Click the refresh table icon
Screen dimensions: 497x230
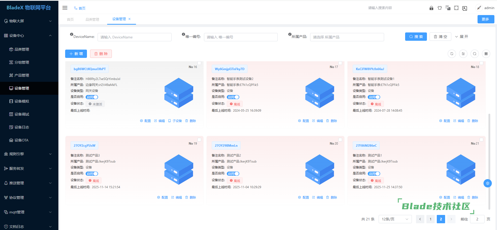click(x=452, y=54)
